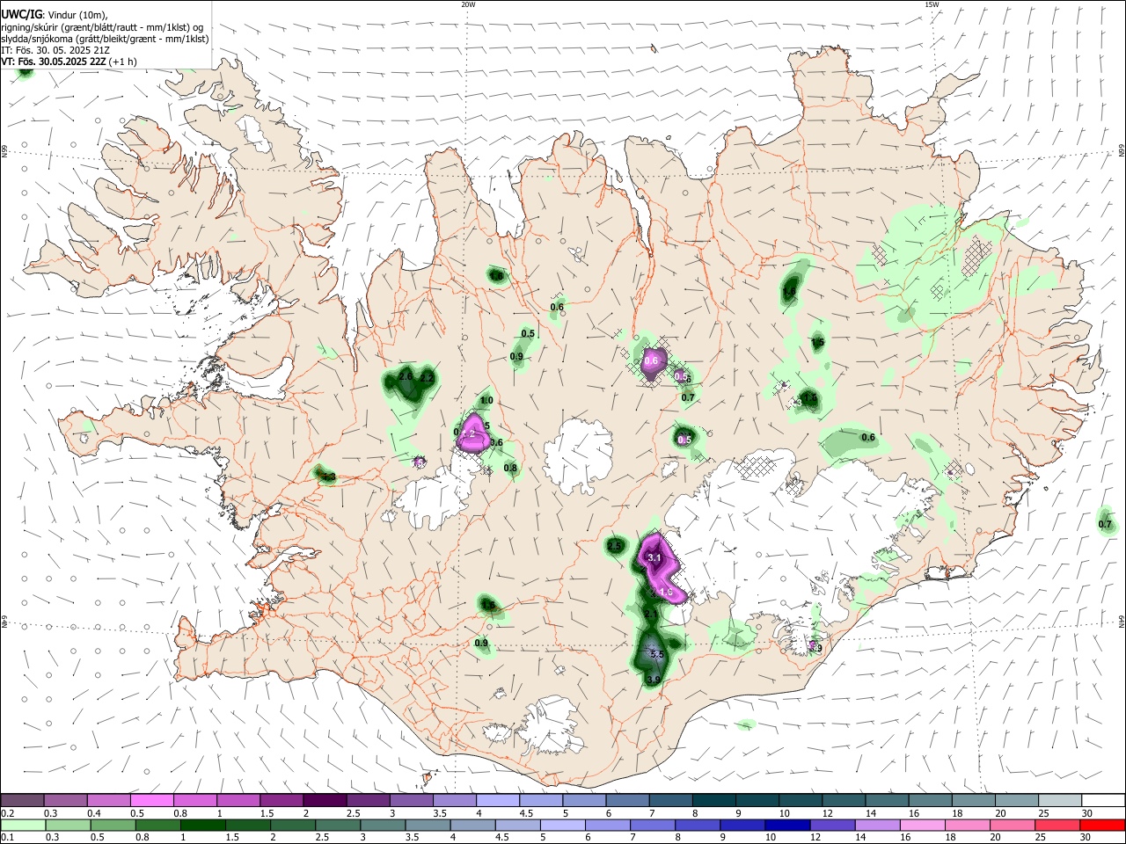Select the 2.5 value in the map's green cell
The image size is (1126, 844).
615,546
